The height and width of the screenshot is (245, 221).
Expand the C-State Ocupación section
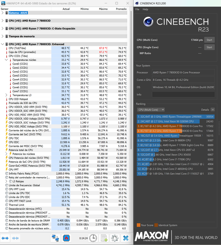click(x=2, y=28)
